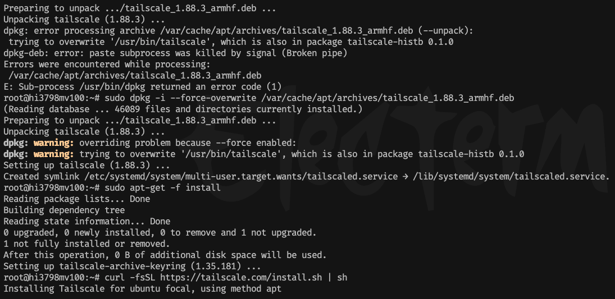Click the 'Setting up tailscale (1.88.3)' line
The image size is (615, 299).
(x=86, y=165)
